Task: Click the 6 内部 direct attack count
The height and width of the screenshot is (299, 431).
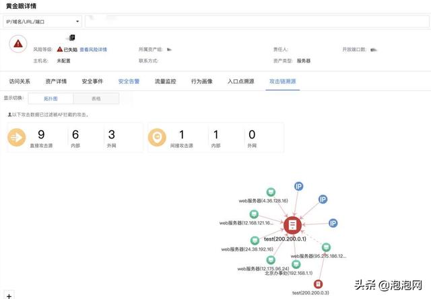Action: [x=75, y=134]
